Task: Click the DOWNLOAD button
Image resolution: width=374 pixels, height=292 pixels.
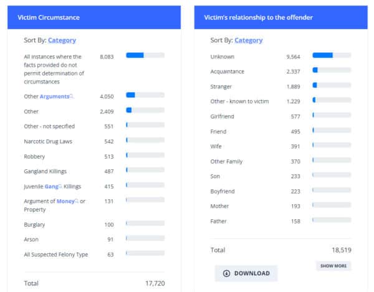Action: click(x=246, y=273)
